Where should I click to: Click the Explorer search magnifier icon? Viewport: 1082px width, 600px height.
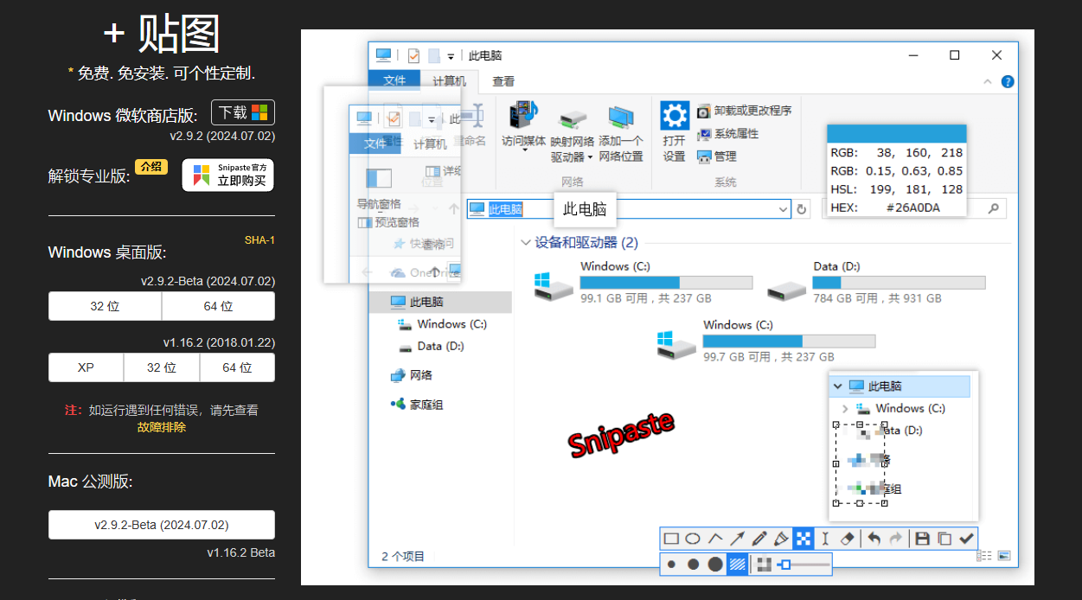pyautogui.click(x=994, y=208)
